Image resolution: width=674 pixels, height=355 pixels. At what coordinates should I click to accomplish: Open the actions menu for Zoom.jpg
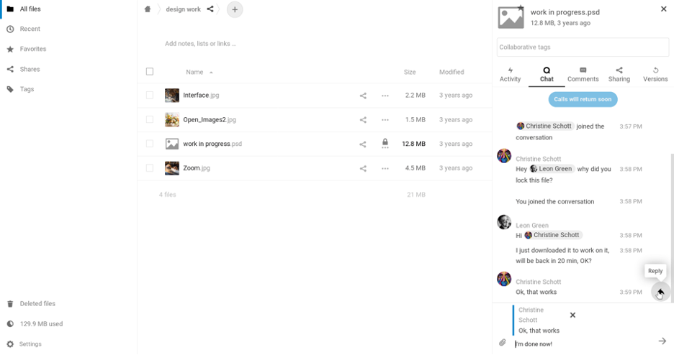(x=385, y=168)
